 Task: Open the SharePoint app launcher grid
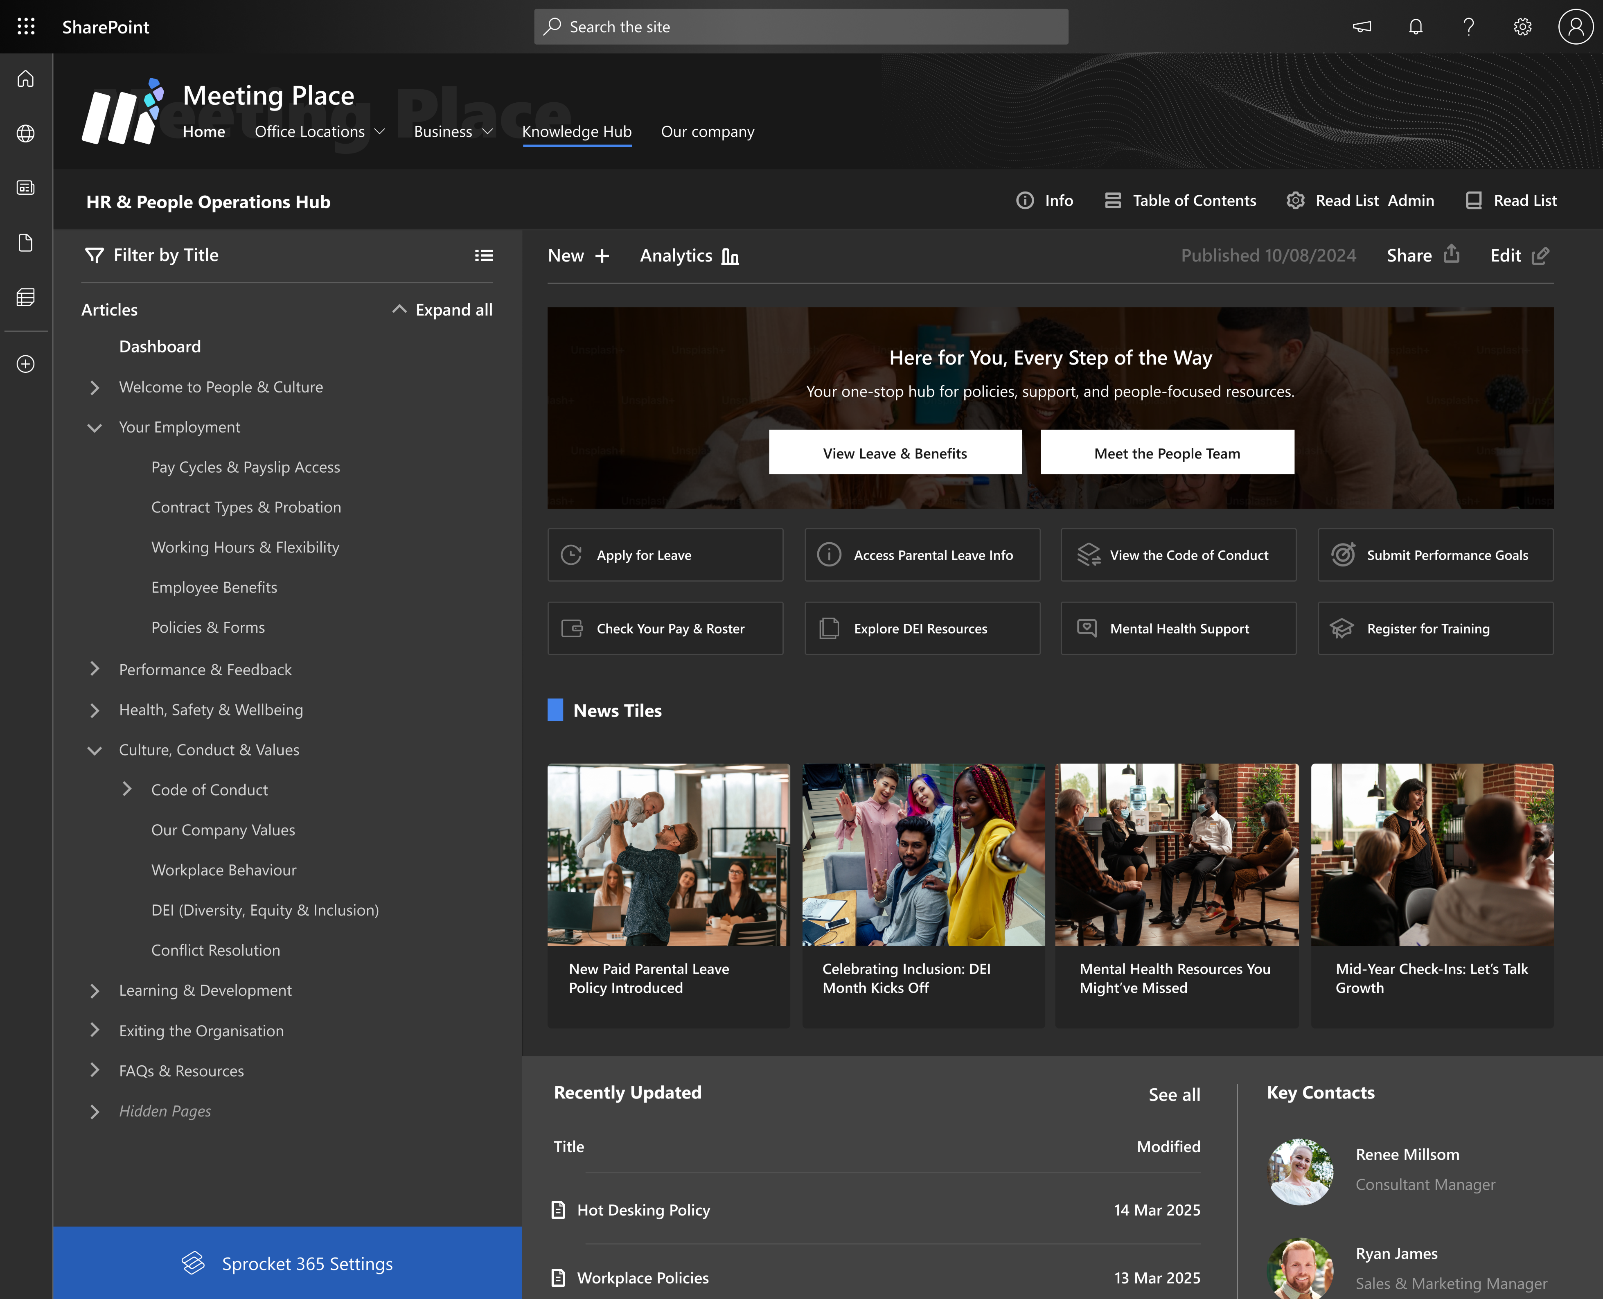[26, 27]
